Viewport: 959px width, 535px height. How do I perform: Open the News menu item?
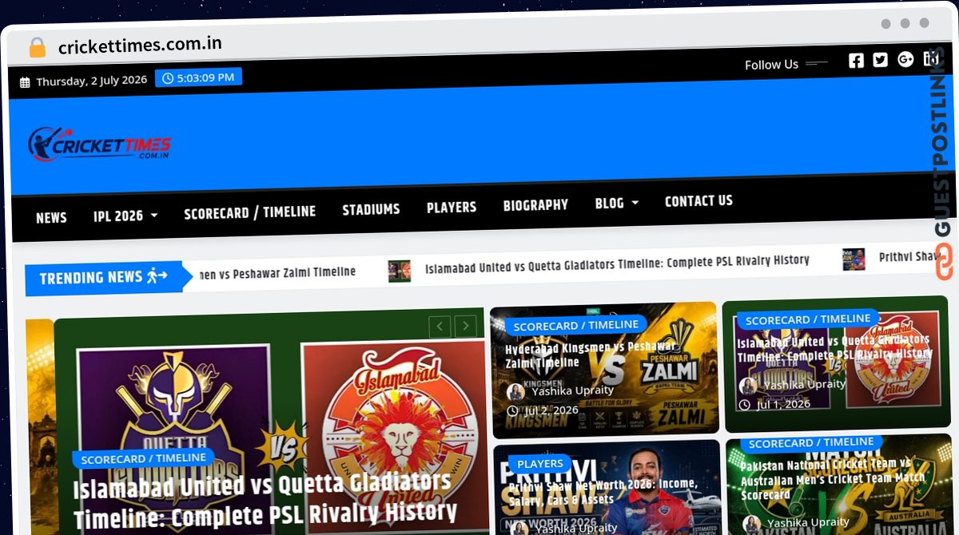tap(51, 217)
